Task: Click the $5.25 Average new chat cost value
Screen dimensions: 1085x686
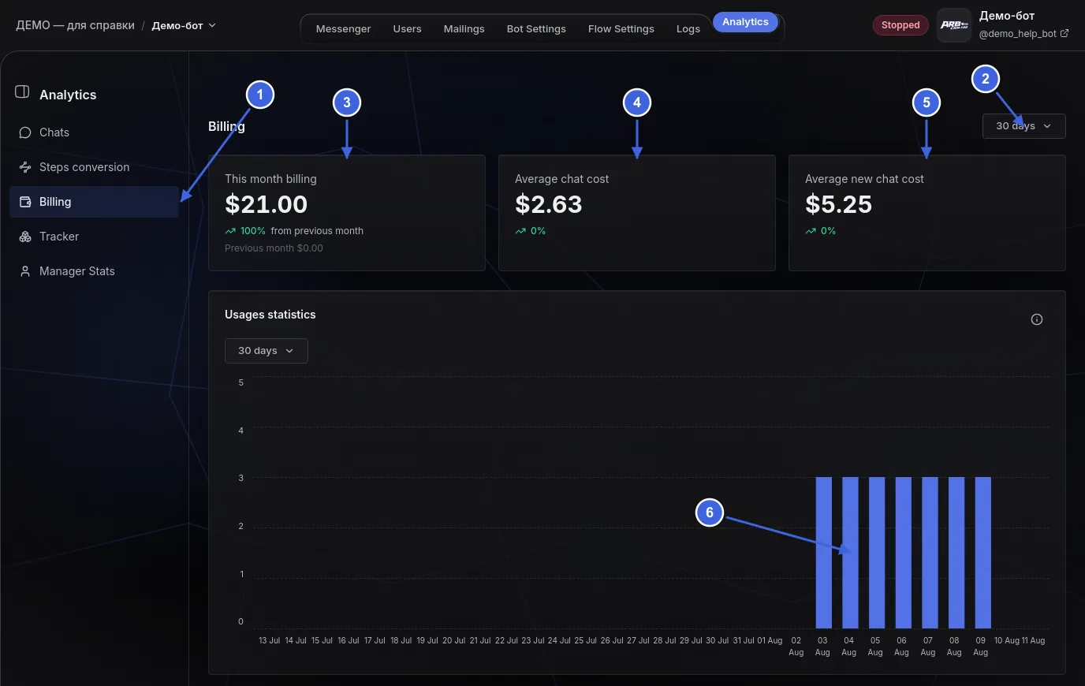Action: (838, 204)
